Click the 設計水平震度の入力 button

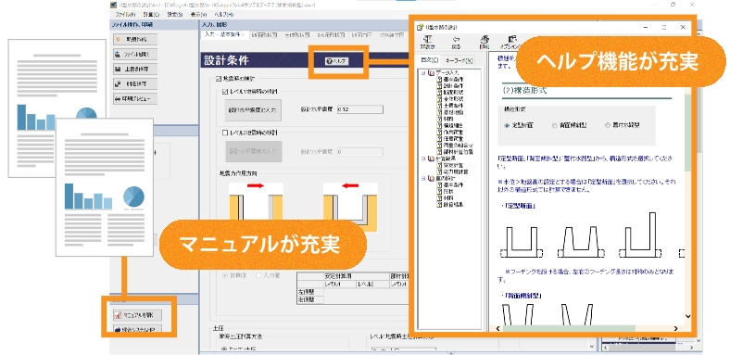[253, 110]
